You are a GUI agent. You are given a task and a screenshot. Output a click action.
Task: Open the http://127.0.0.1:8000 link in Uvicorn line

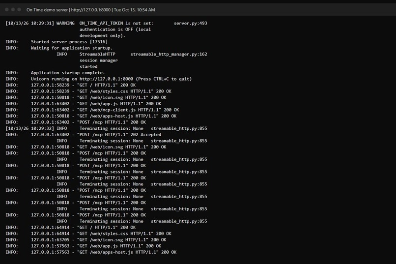point(106,79)
